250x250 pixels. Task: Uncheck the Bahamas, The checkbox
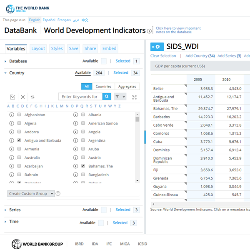83,166
